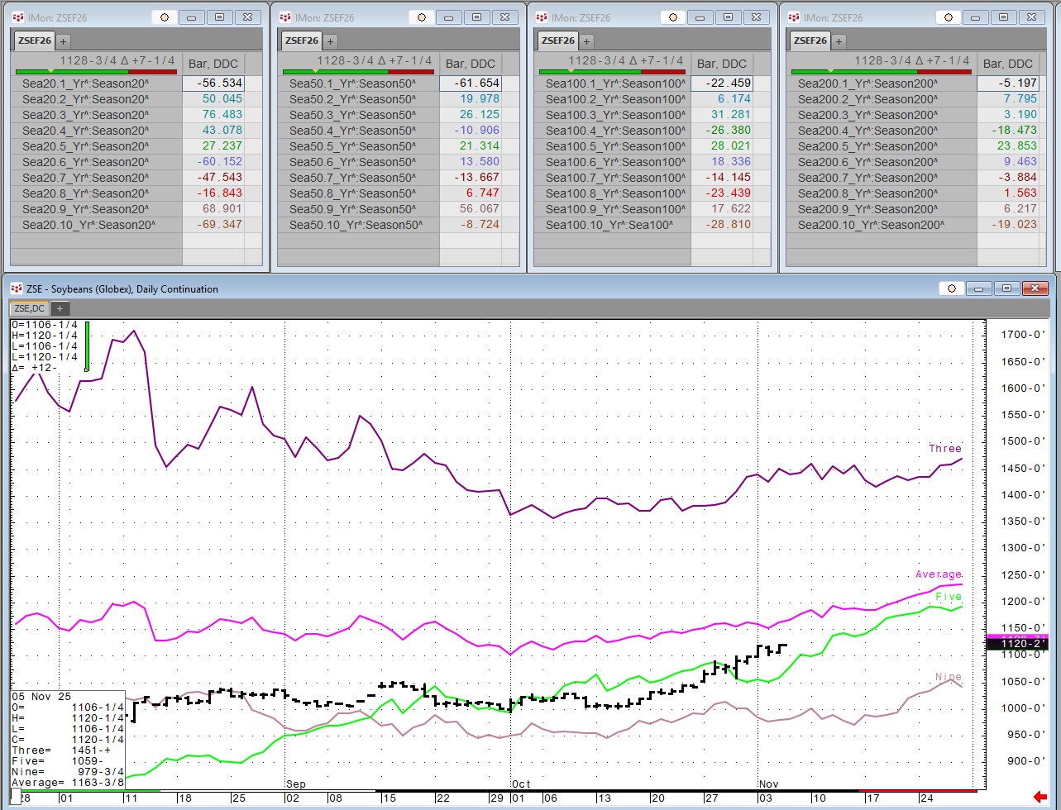Add new tab in the Season50 monitor window
This screenshot has width=1061, height=810.
[330, 40]
